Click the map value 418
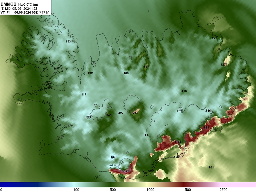This screenshot has height=192, width=256. [184, 91]
